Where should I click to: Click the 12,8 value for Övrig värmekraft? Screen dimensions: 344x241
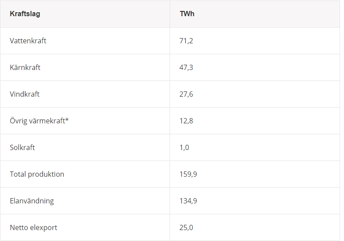click(x=186, y=121)
